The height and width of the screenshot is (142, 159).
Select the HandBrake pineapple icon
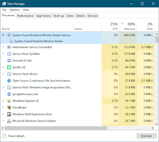click(x=9, y=107)
